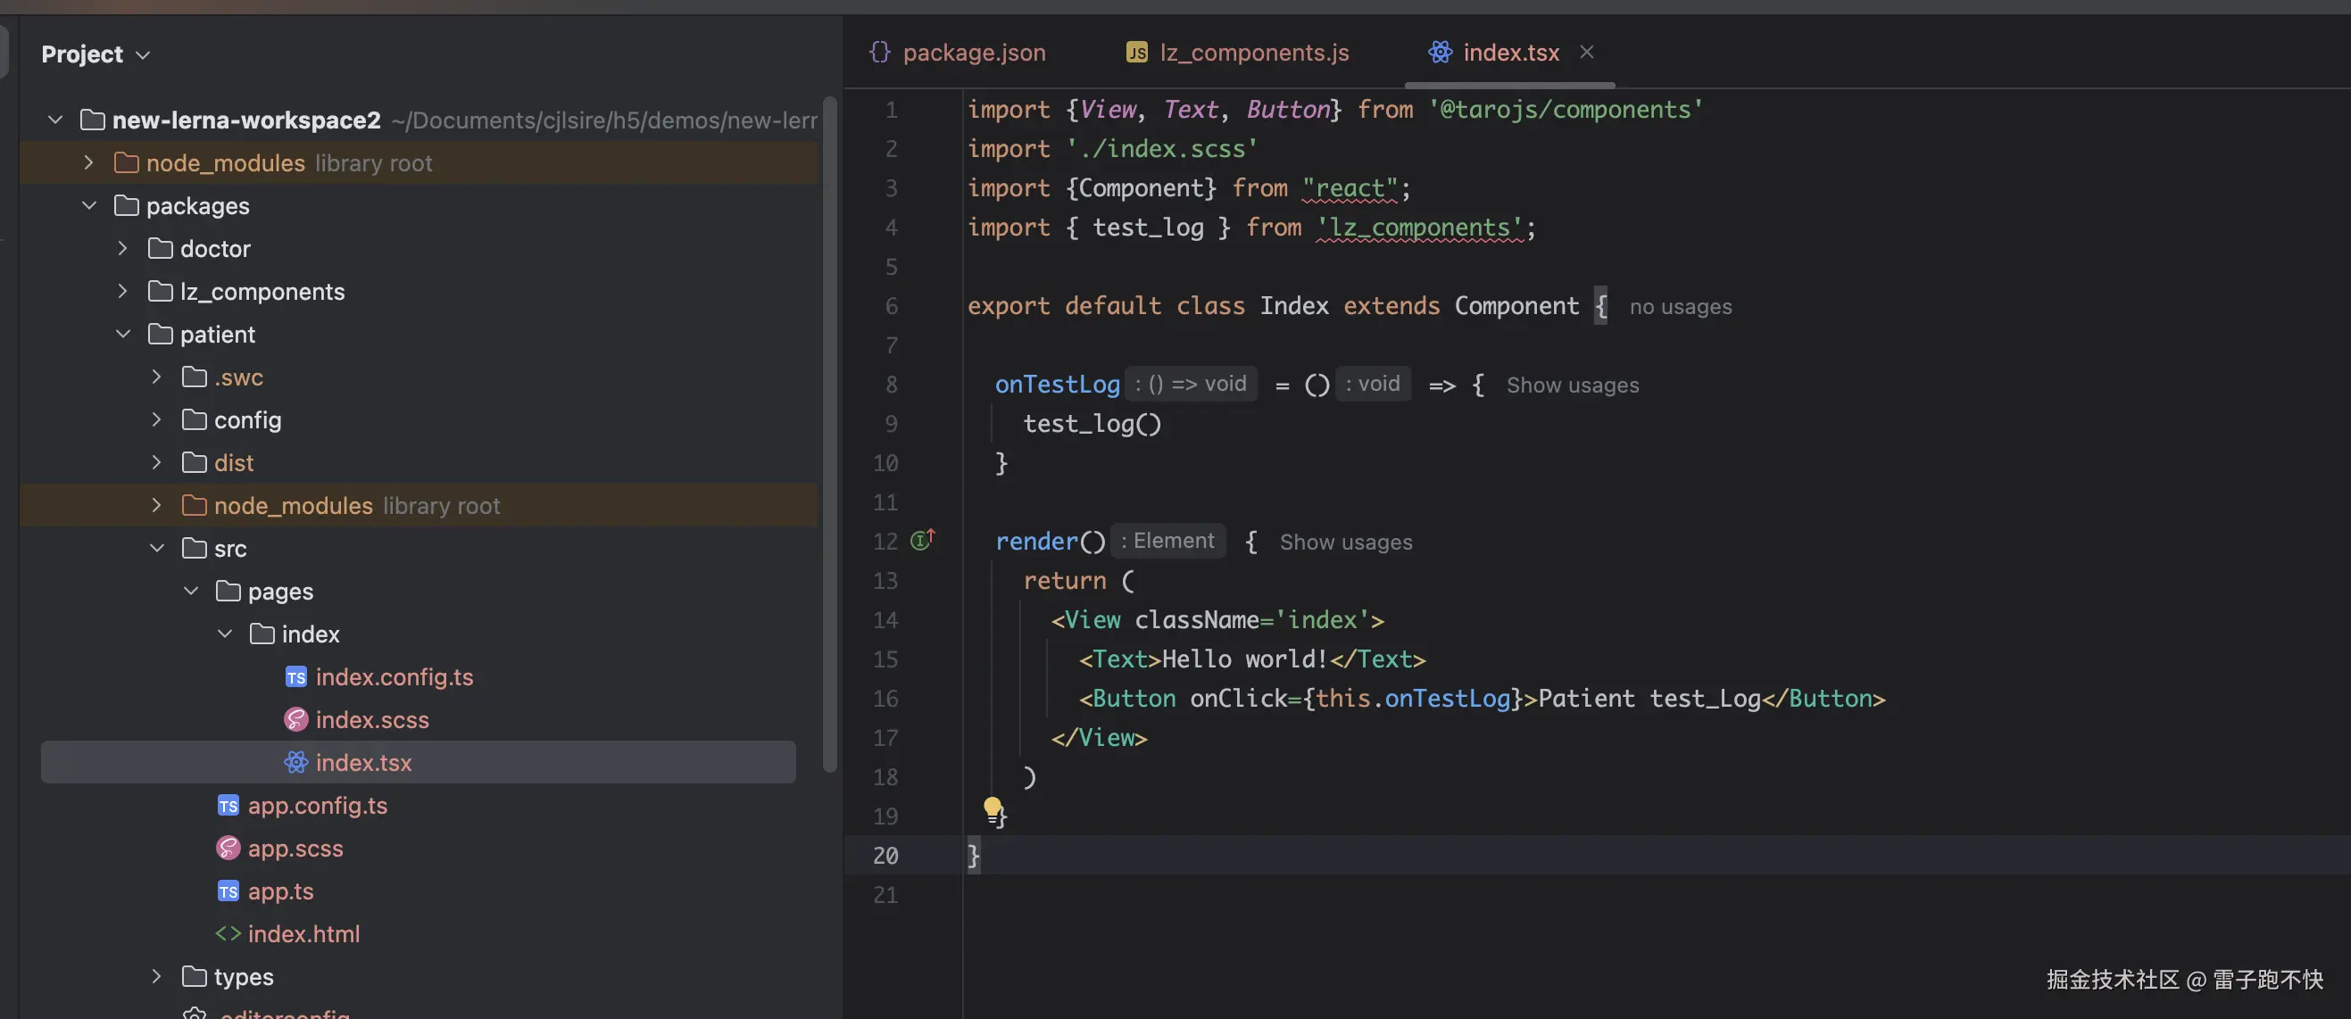Click the project tree vertical scrollbar
This screenshot has height=1019, width=2351.
(x=829, y=434)
